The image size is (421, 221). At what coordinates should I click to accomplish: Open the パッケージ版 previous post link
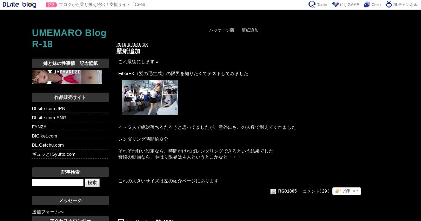[x=222, y=30]
